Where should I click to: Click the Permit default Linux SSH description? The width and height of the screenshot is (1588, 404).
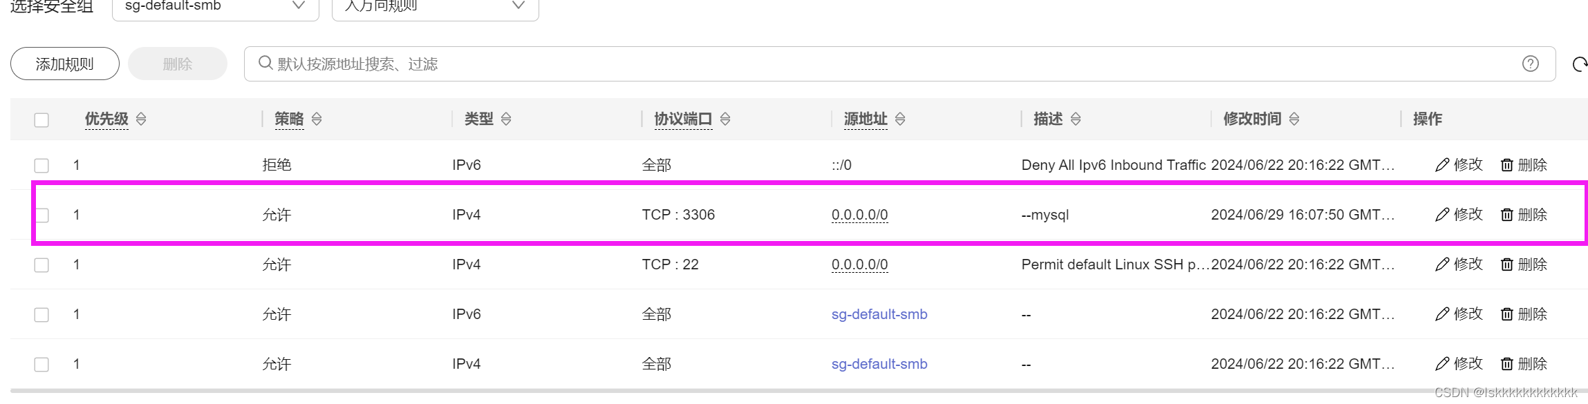point(1115,264)
